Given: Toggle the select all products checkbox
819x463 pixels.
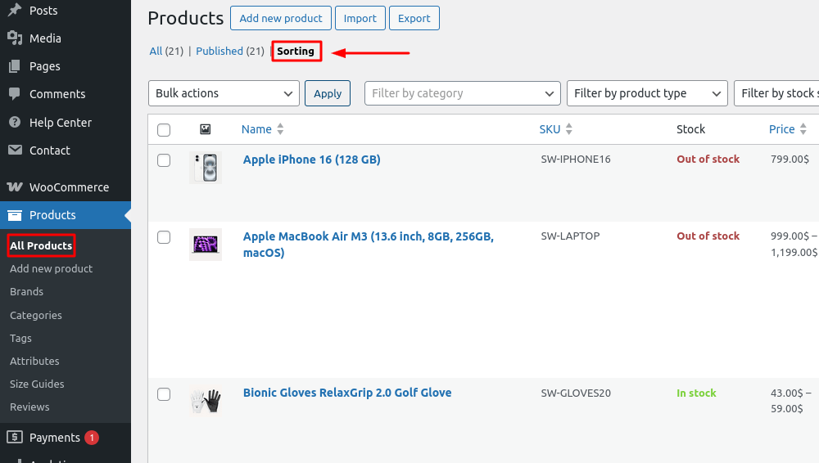Looking at the screenshot, I should [164, 130].
